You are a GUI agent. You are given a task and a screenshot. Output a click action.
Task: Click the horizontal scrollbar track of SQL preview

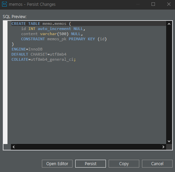coord(89,147)
